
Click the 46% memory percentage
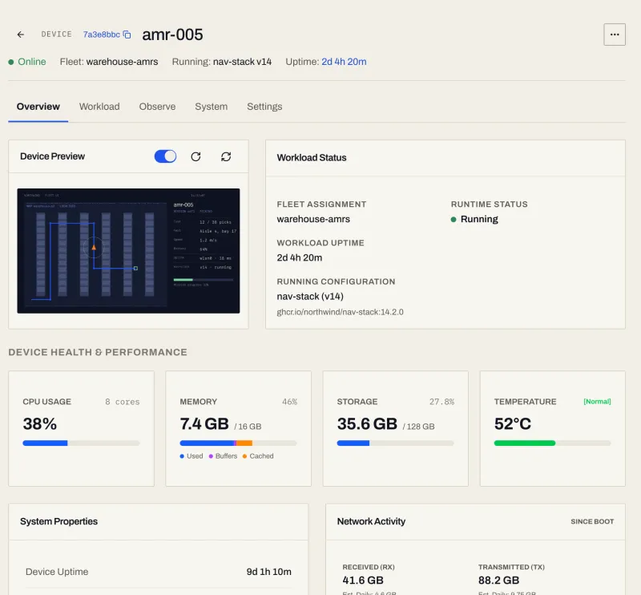(289, 402)
